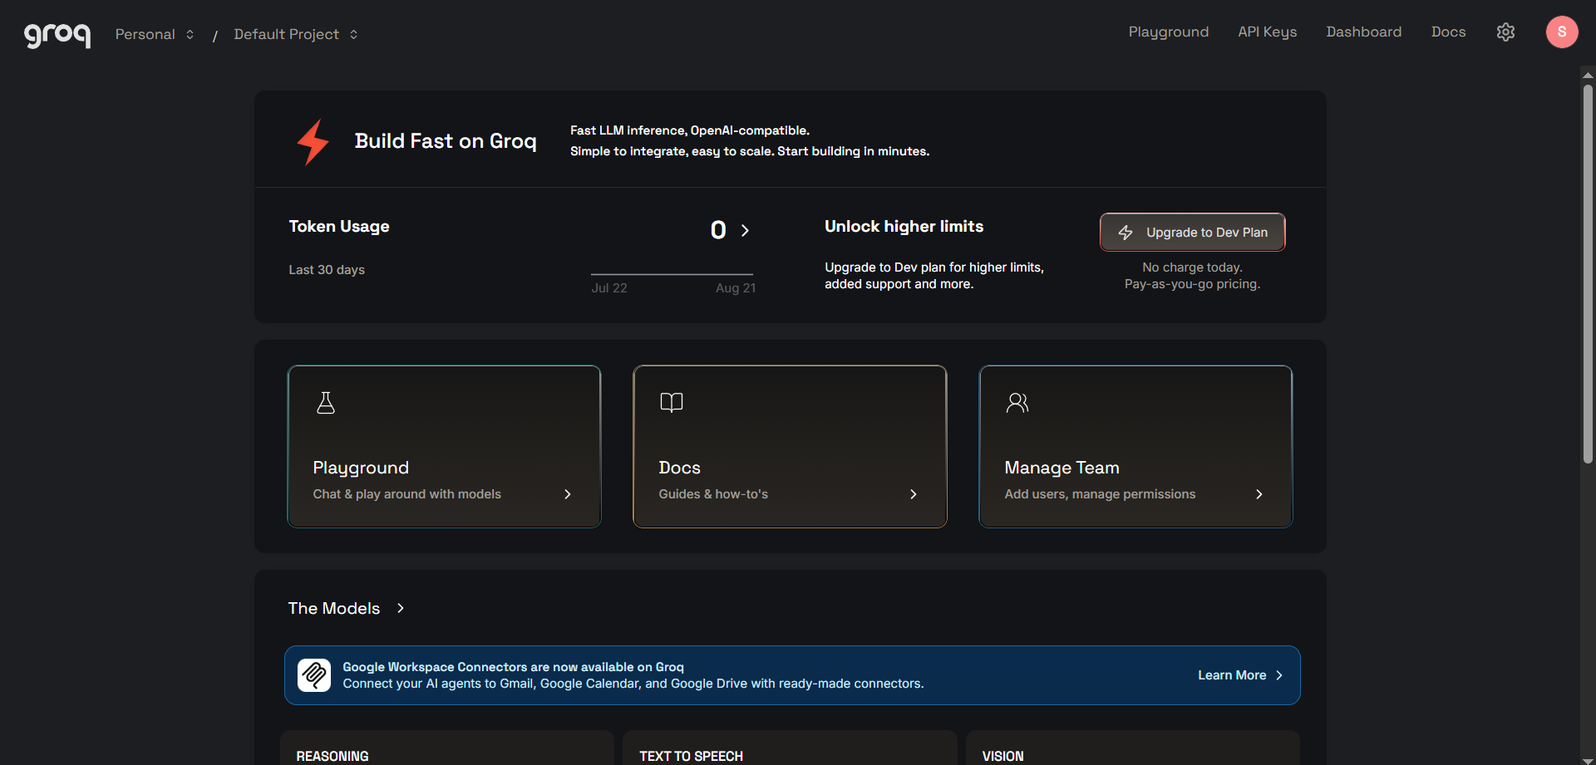Image resolution: width=1596 pixels, height=765 pixels.
Task: Click the Jul 22 chart label
Action: pos(609,288)
